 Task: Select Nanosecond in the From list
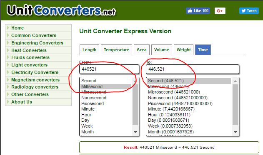(x=106, y=98)
